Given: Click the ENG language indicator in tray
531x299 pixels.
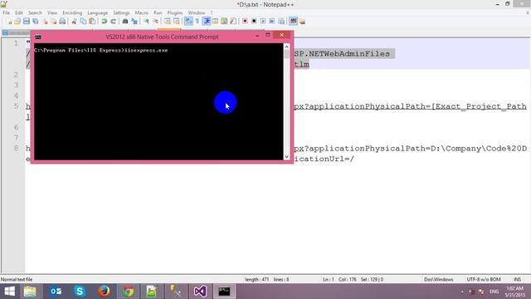Looking at the screenshot, I should [494, 292].
